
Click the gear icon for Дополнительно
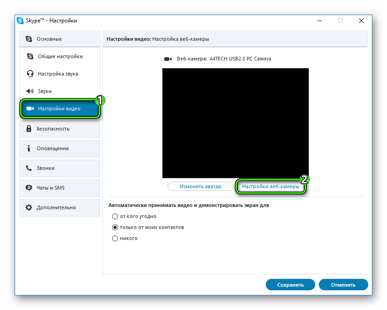[29, 207]
